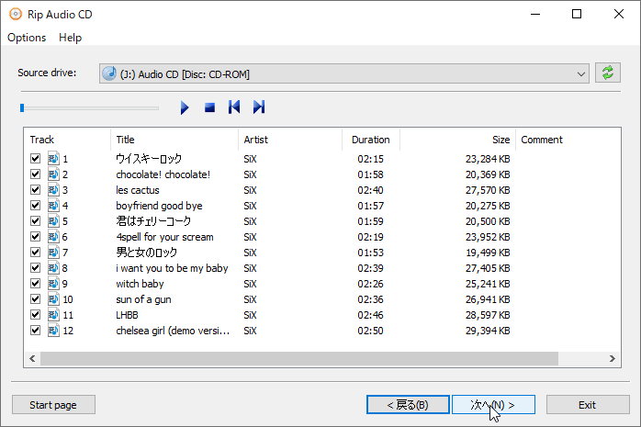Open the Options menu
Viewport: 641px width, 427px height.
27,38
